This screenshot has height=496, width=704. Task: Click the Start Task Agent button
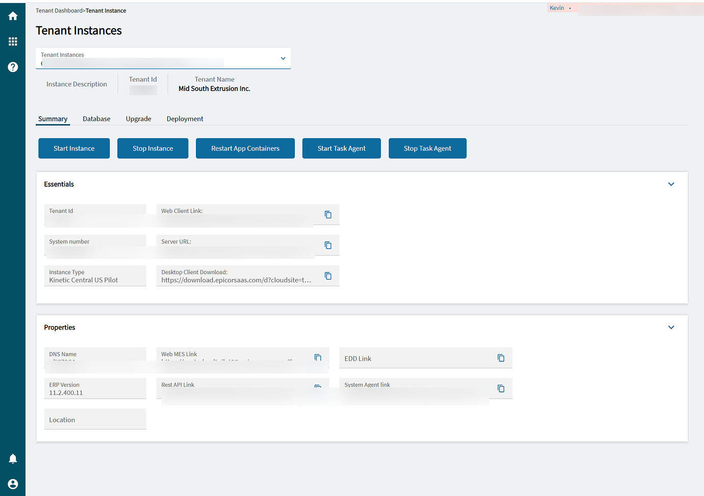[341, 148]
